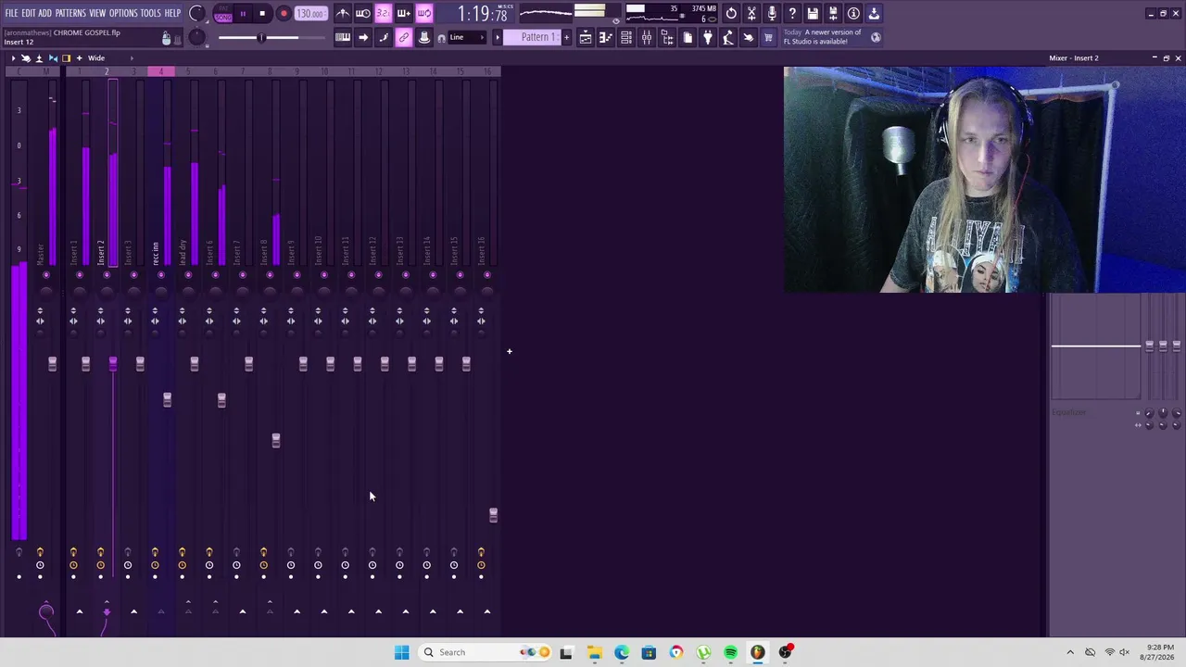1186x667 pixels.
Task: Open the FILE menu
Action: point(11,14)
